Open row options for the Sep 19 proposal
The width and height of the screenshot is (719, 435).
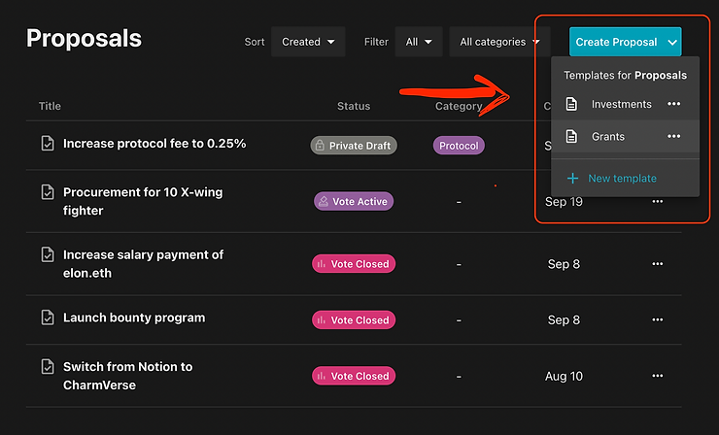(658, 201)
